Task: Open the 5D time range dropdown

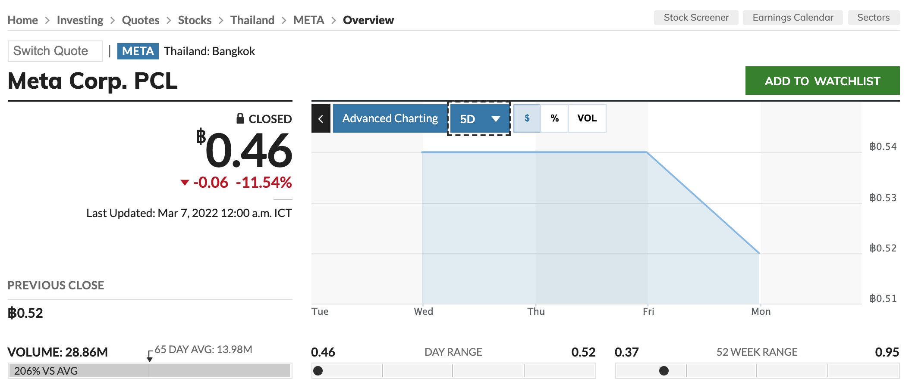Action: coord(479,119)
